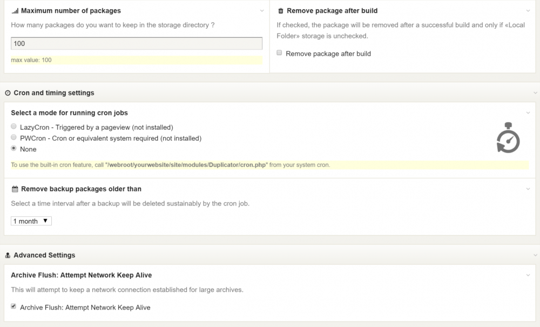
Task: Click the Archive Flush: Attempt Network Keep Alive heading
Action: [x=81, y=275]
